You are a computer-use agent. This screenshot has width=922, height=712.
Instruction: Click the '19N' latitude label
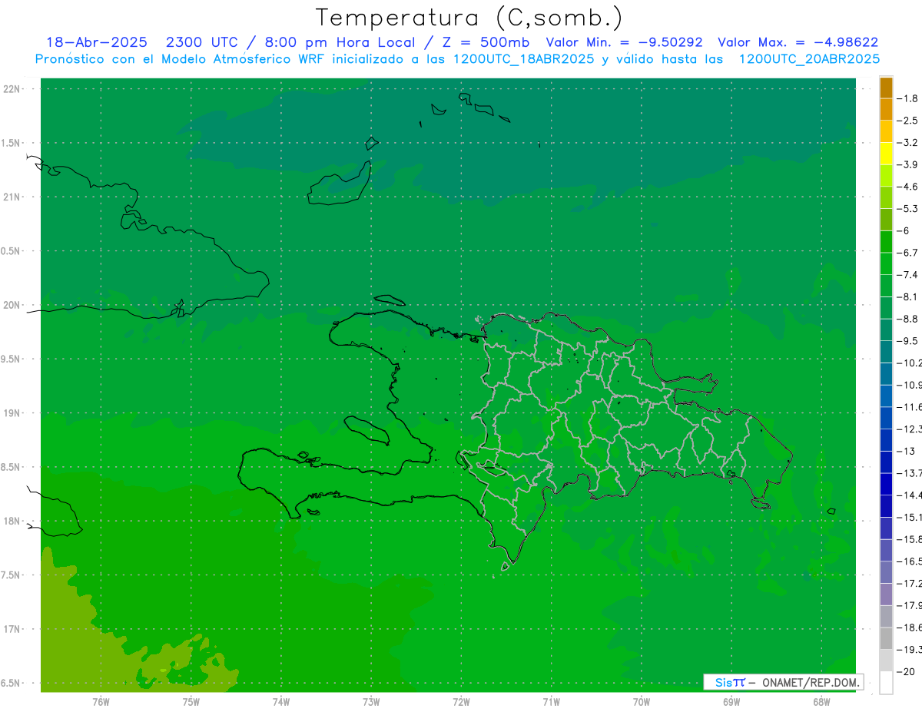click(13, 413)
